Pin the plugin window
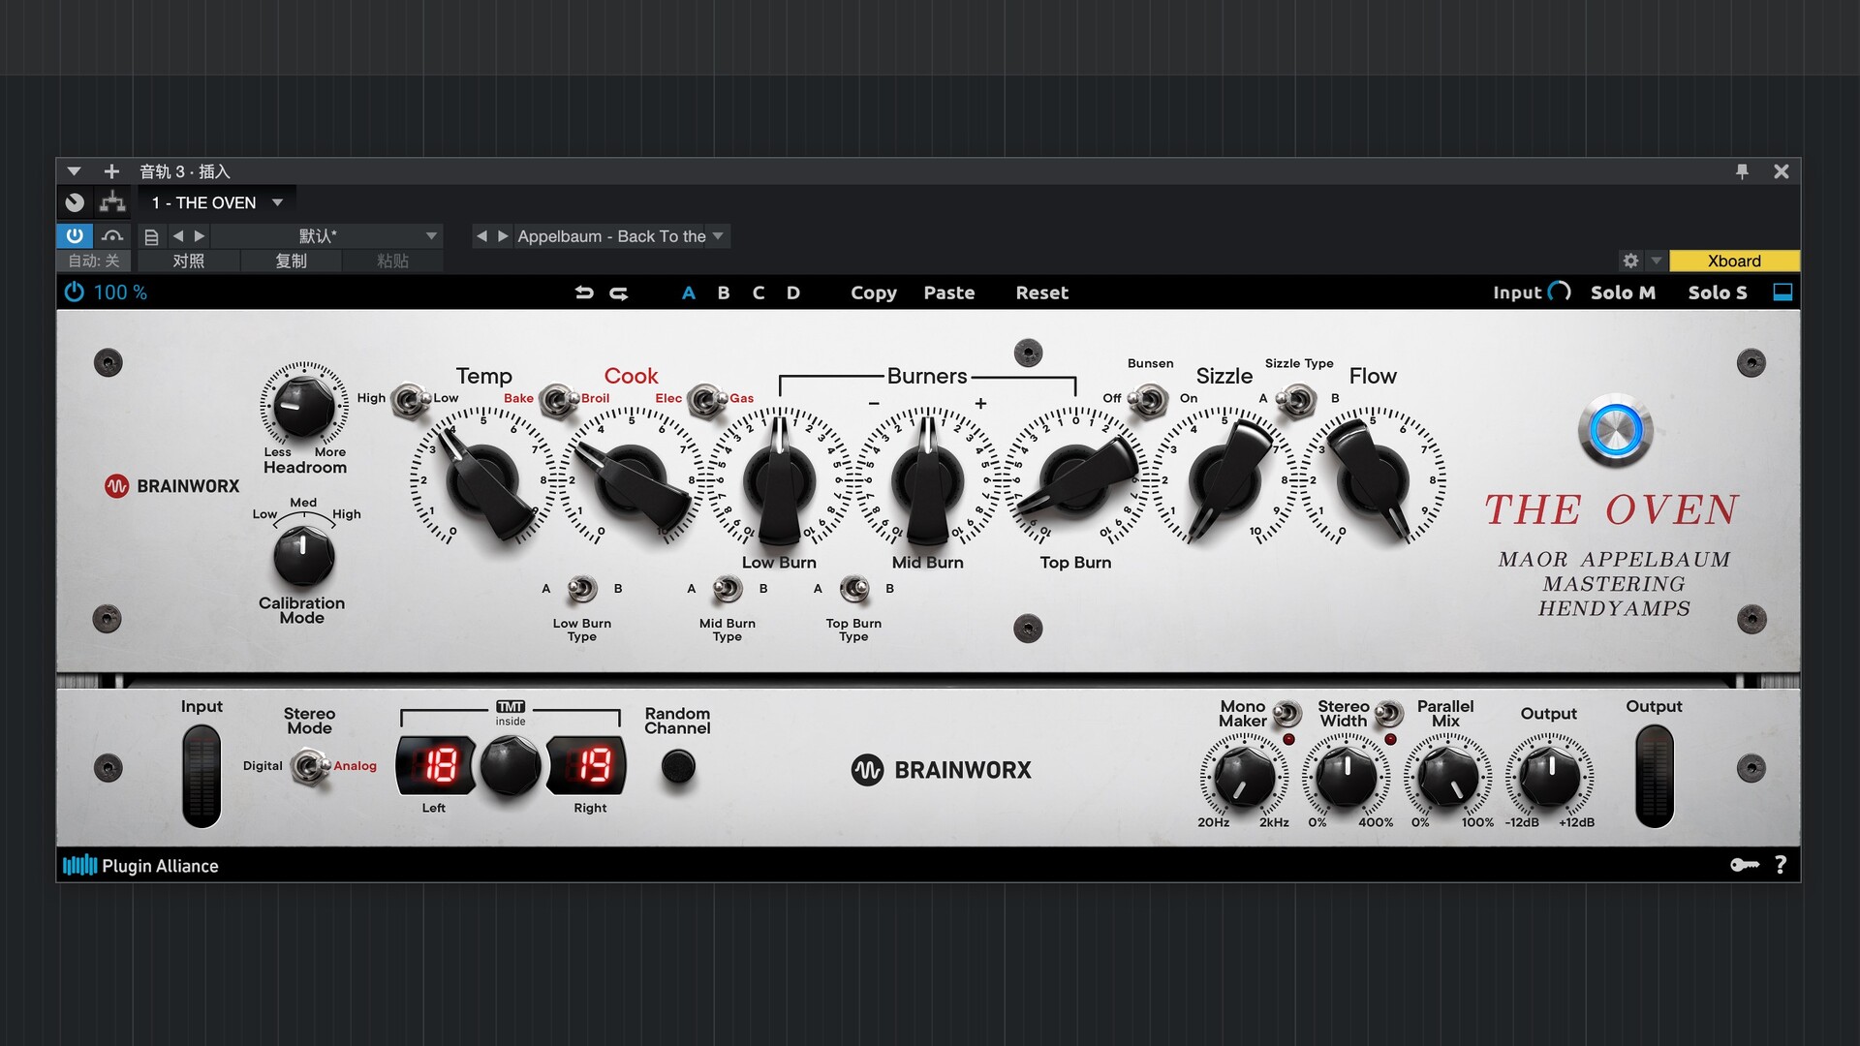 tap(1742, 171)
